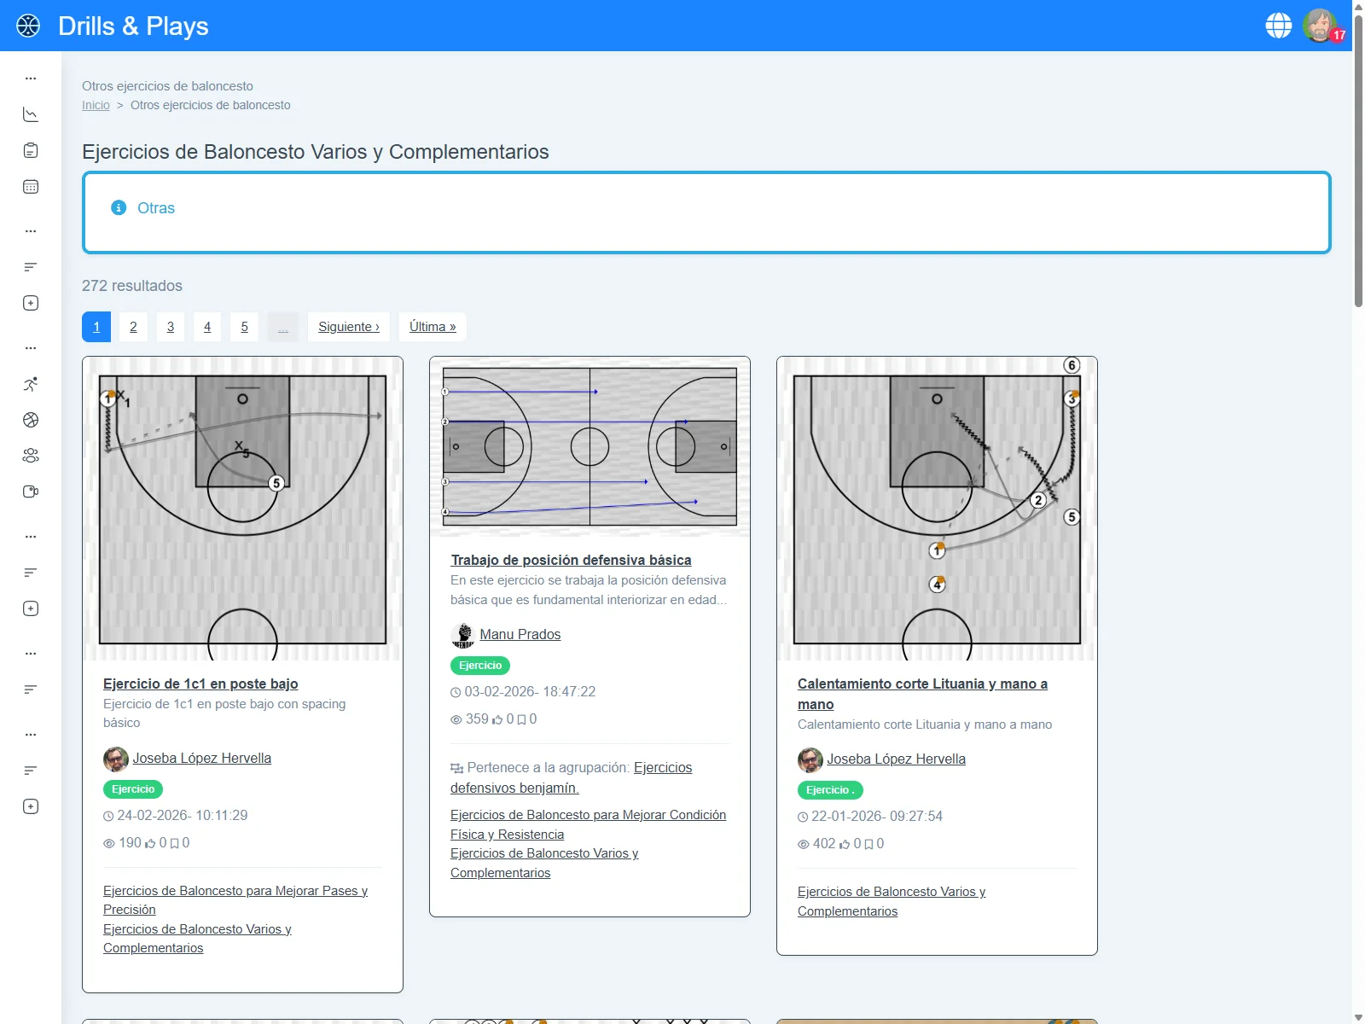Switch to page 3 of results
Image resolution: width=1365 pixels, height=1024 pixels.
click(x=170, y=326)
